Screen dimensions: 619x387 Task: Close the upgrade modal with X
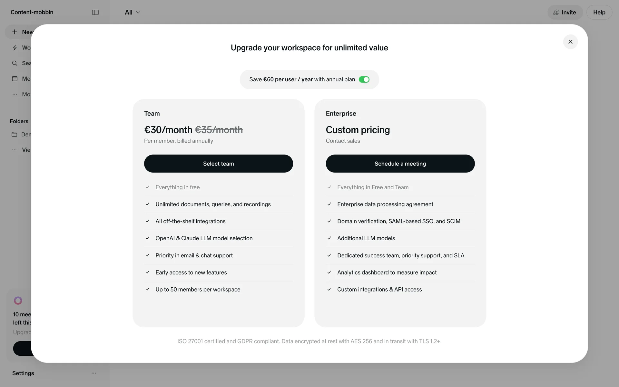pos(570,42)
